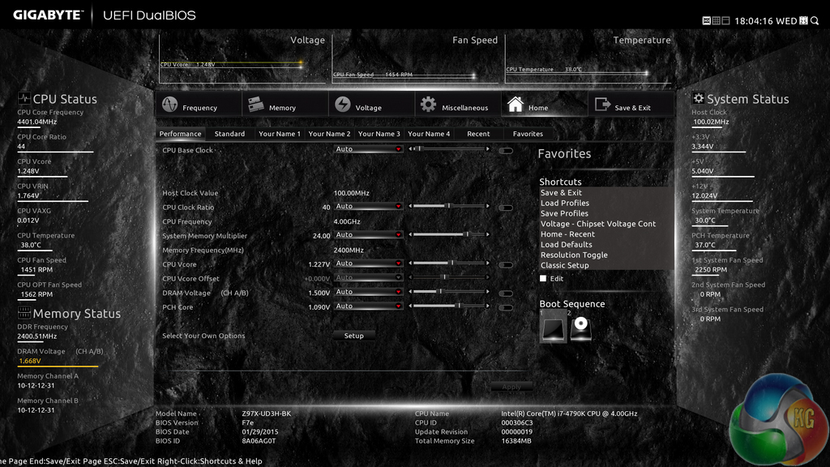Check the Edit shortcuts checkbox
Screen dimensions: 830x467
tap(543, 279)
